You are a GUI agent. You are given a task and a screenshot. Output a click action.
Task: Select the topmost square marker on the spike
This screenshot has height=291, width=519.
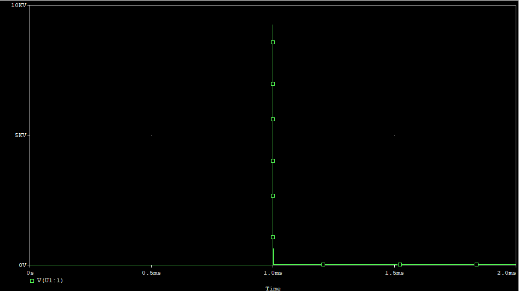tap(273, 42)
